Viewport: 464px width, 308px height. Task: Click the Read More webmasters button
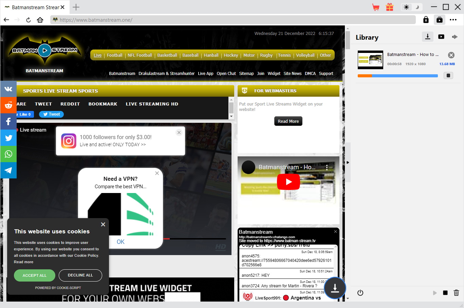(288, 121)
